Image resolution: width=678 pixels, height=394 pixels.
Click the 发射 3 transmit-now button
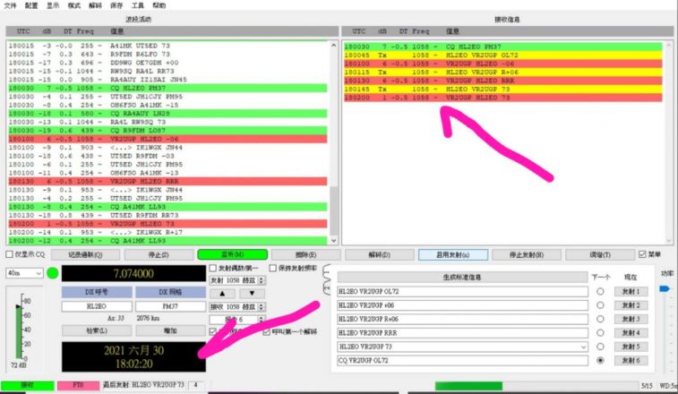630,319
